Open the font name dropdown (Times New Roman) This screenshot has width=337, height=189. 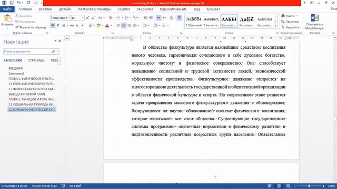69,18
